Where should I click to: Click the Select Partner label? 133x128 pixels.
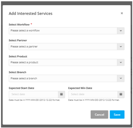point(18,41)
